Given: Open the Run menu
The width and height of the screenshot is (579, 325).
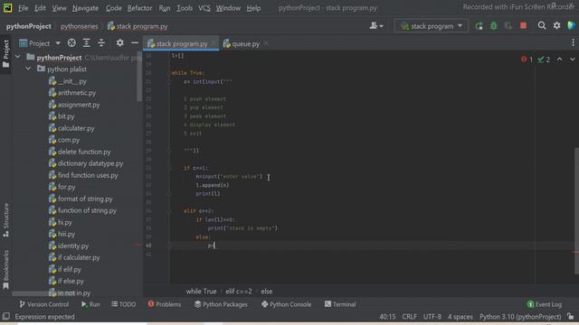Looking at the screenshot, I should click(x=165, y=8).
